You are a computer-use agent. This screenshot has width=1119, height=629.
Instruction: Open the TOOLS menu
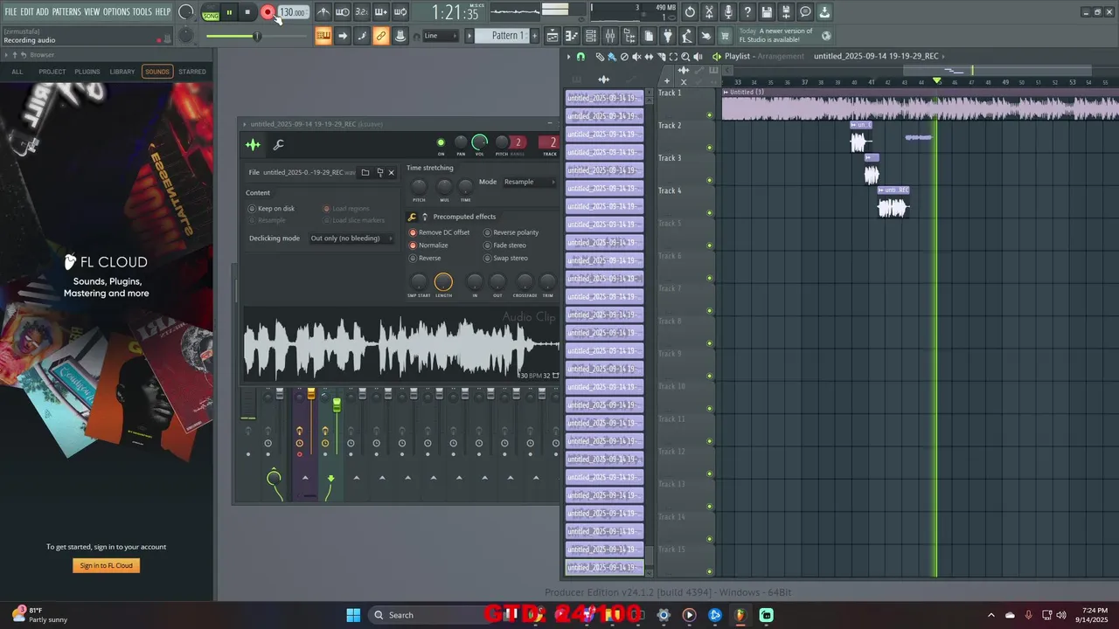[x=142, y=12]
